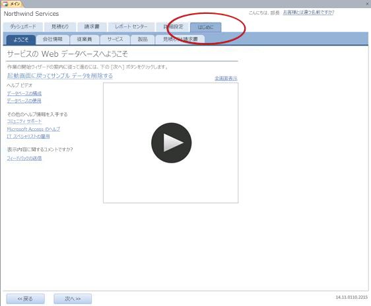Switch to the 従業員 sub-tab
This screenshot has height=306, width=371.
point(84,39)
